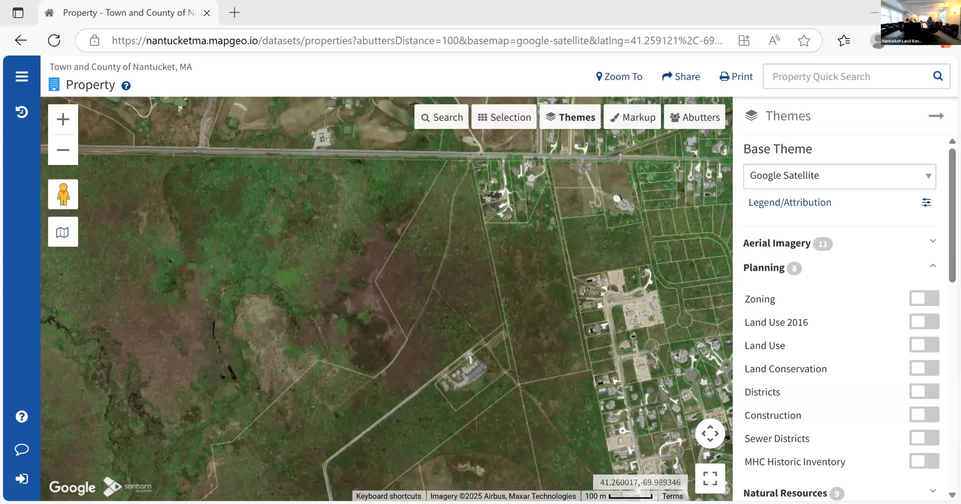Click the search magnifier button
This screenshot has height=504, width=961.
[x=937, y=76]
